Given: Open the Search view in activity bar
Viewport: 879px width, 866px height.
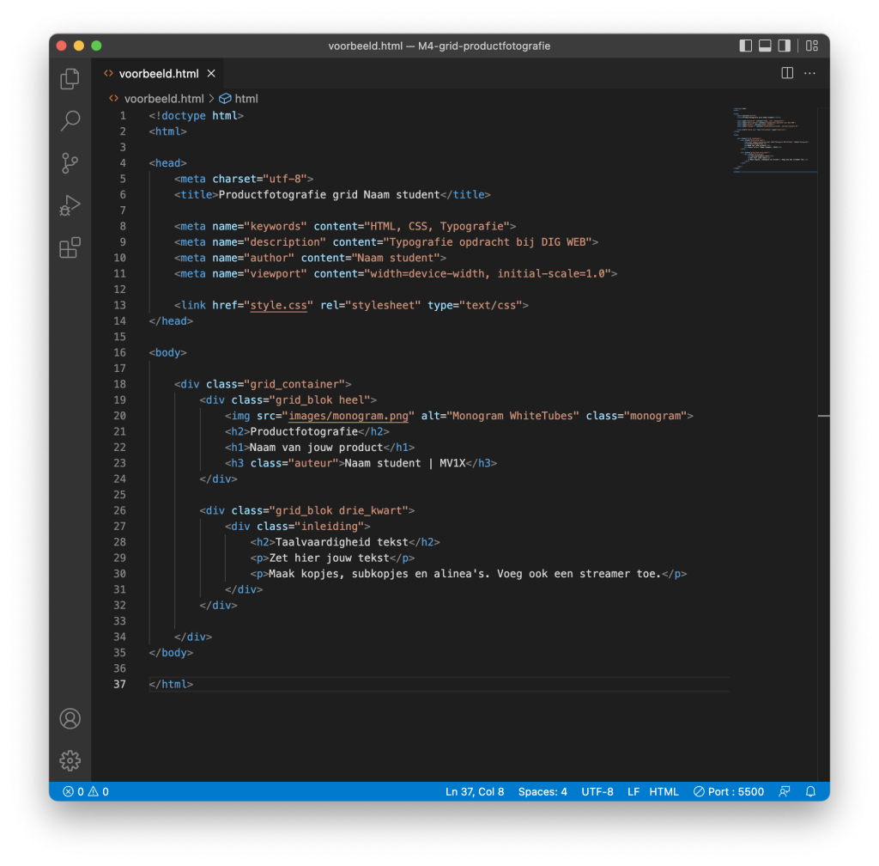Looking at the screenshot, I should click(70, 120).
